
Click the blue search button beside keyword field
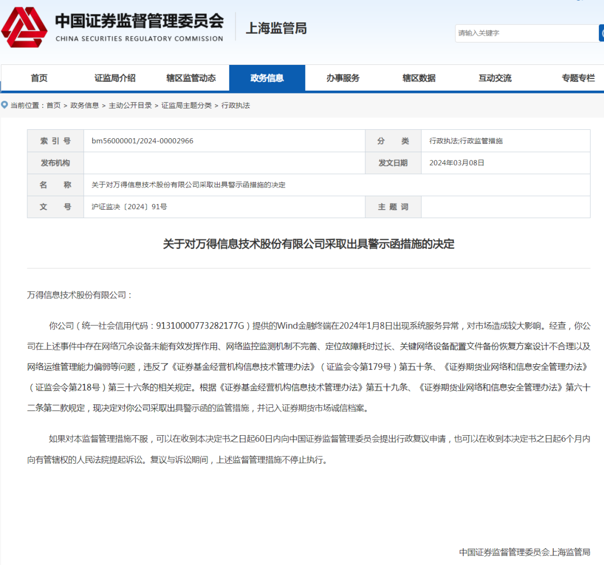click(601, 33)
